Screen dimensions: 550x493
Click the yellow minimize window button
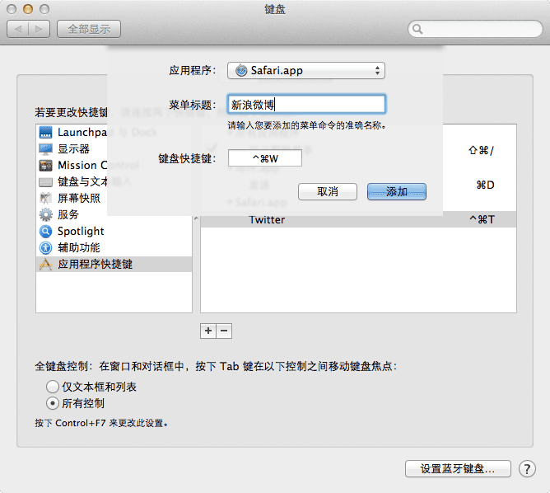click(x=28, y=9)
